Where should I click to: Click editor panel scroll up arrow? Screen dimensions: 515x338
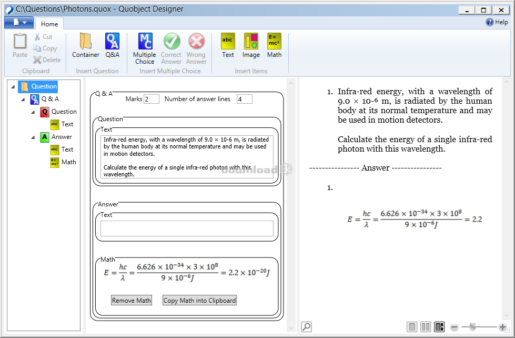point(291,84)
